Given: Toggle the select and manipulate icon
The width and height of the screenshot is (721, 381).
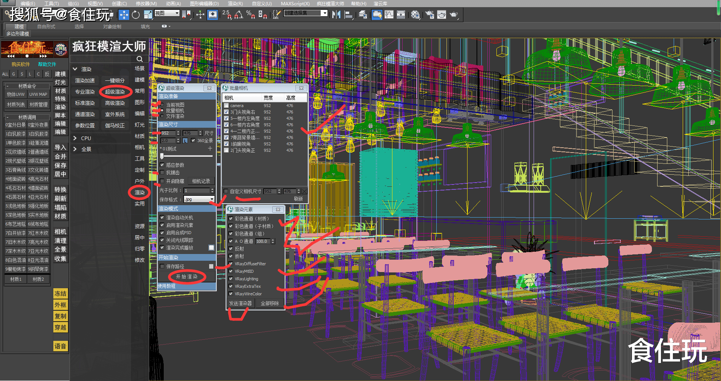Looking at the screenshot, I should [x=200, y=15].
